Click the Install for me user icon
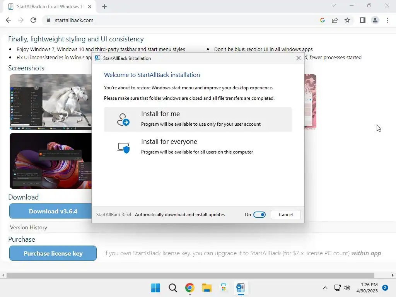396x297 pixels. click(123, 119)
